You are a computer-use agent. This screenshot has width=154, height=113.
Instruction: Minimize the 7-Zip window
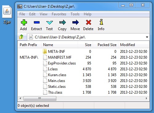click(x=123, y=5)
